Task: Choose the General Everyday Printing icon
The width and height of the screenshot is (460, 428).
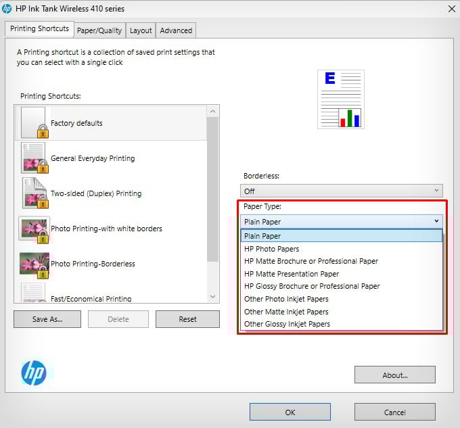Action: point(34,158)
